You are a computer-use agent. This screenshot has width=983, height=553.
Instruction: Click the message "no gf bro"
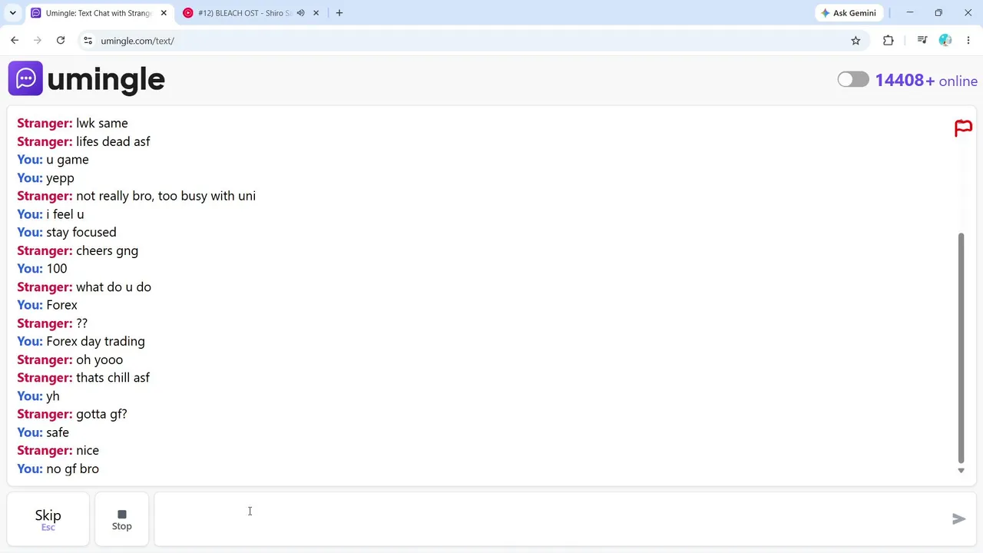click(x=72, y=469)
